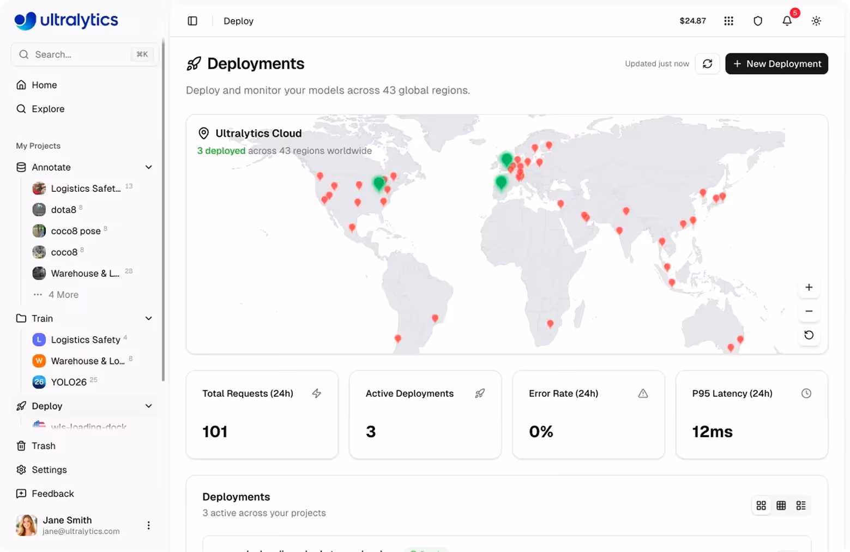Focus the Search input field
The image size is (850, 552).
pyautogui.click(x=85, y=54)
